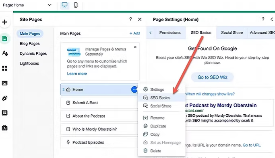Click the Set as Homepage house icon
275x158 pixels.
145,142
